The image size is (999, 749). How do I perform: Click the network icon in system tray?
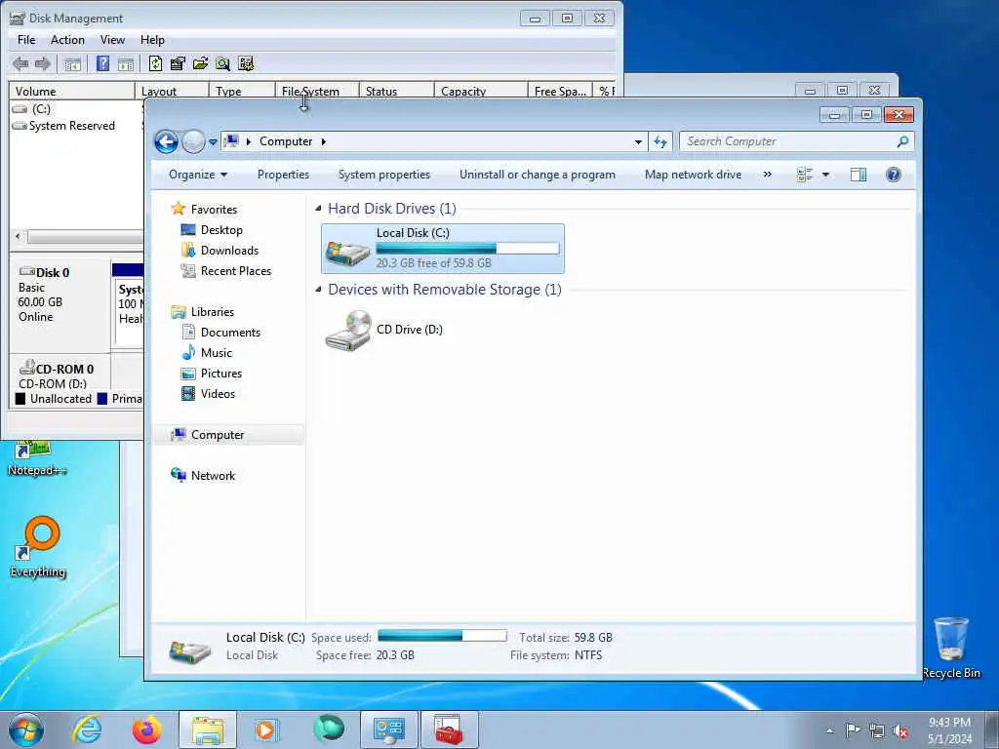click(877, 730)
